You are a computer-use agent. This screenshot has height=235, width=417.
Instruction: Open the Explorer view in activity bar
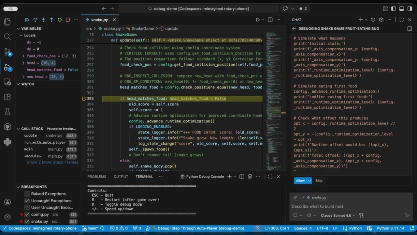tap(7, 22)
